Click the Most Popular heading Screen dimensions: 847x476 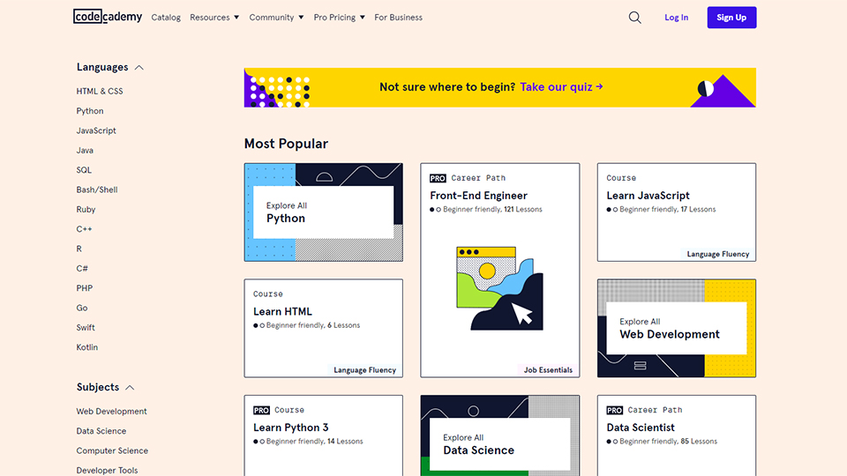(x=286, y=144)
